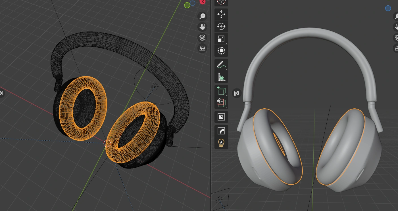Click the half-filled square tool icon
The image size is (398, 211).
pos(221,117)
